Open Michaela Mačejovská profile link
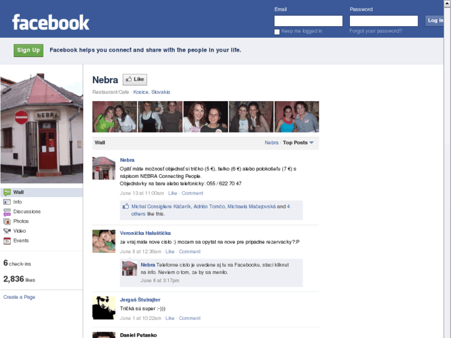The image size is (451, 338). point(251,207)
